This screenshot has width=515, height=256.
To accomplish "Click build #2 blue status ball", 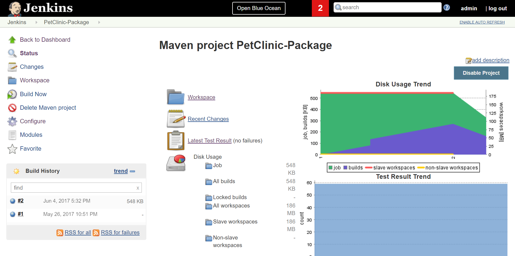I will point(12,201).
